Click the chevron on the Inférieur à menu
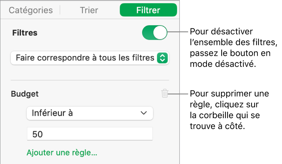The image size is (282, 164). pyautogui.click(x=144, y=113)
